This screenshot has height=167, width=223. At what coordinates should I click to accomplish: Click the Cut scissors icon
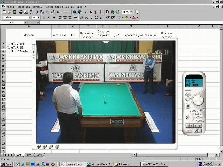(x=37, y=12)
